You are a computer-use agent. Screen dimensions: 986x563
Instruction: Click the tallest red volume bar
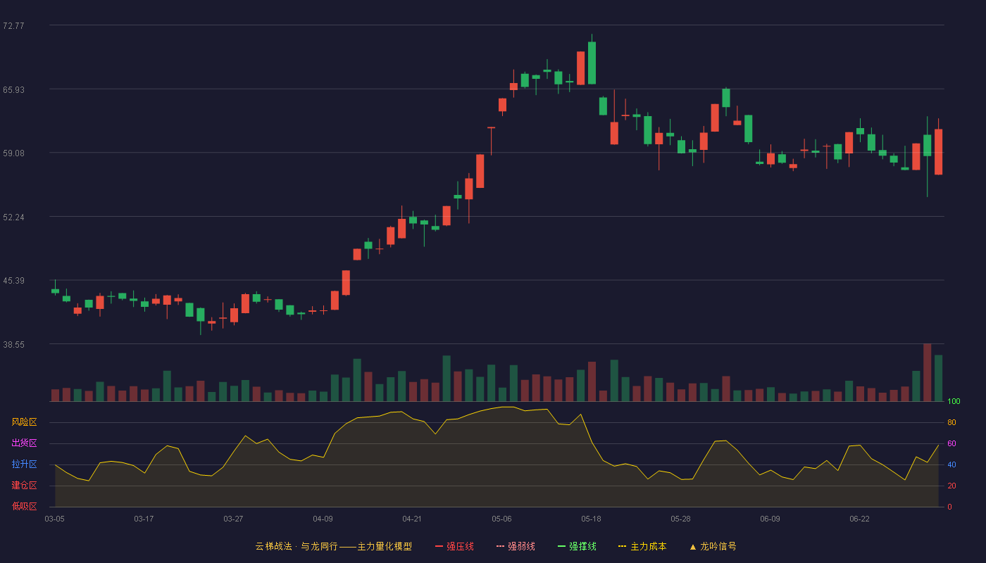(x=927, y=372)
